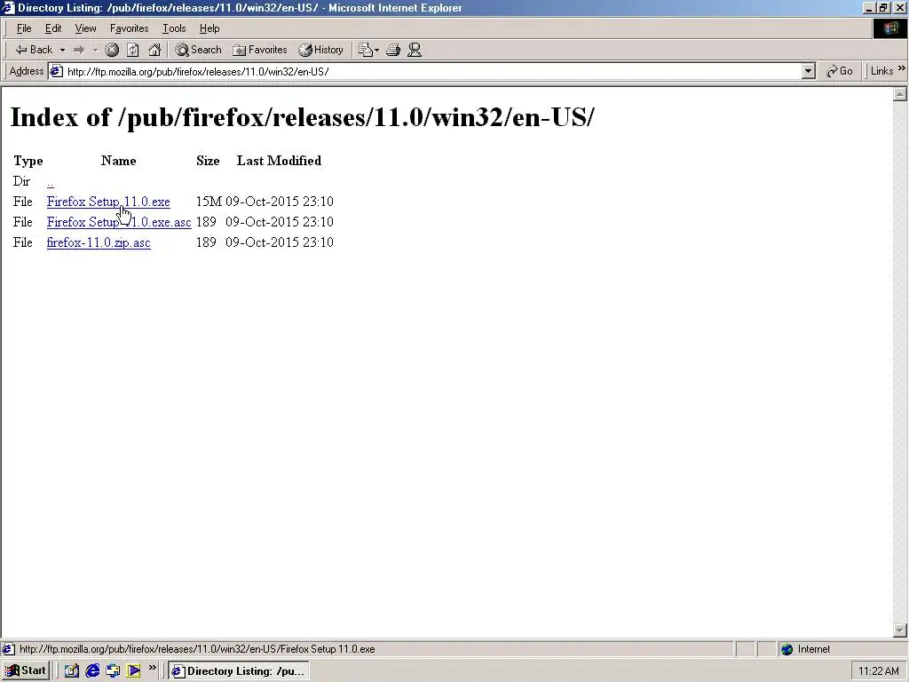Click the Start button
The height and width of the screenshot is (682, 909).
26,671
